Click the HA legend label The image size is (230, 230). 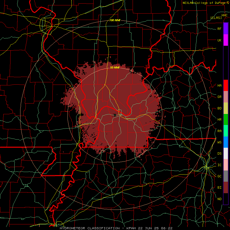[219, 86]
